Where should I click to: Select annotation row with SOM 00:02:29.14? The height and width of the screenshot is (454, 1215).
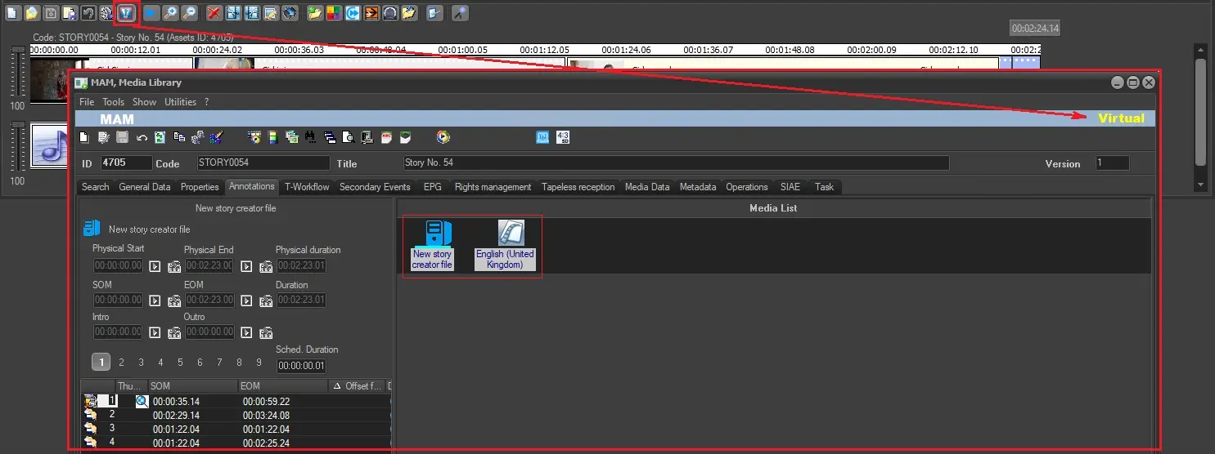click(x=176, y=415)
